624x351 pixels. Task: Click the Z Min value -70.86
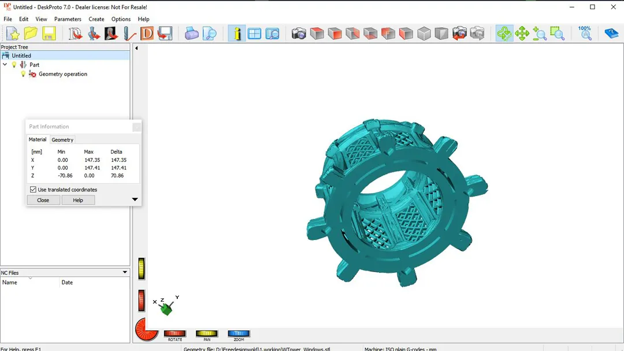pyautogui.click(x=65, y=175)
